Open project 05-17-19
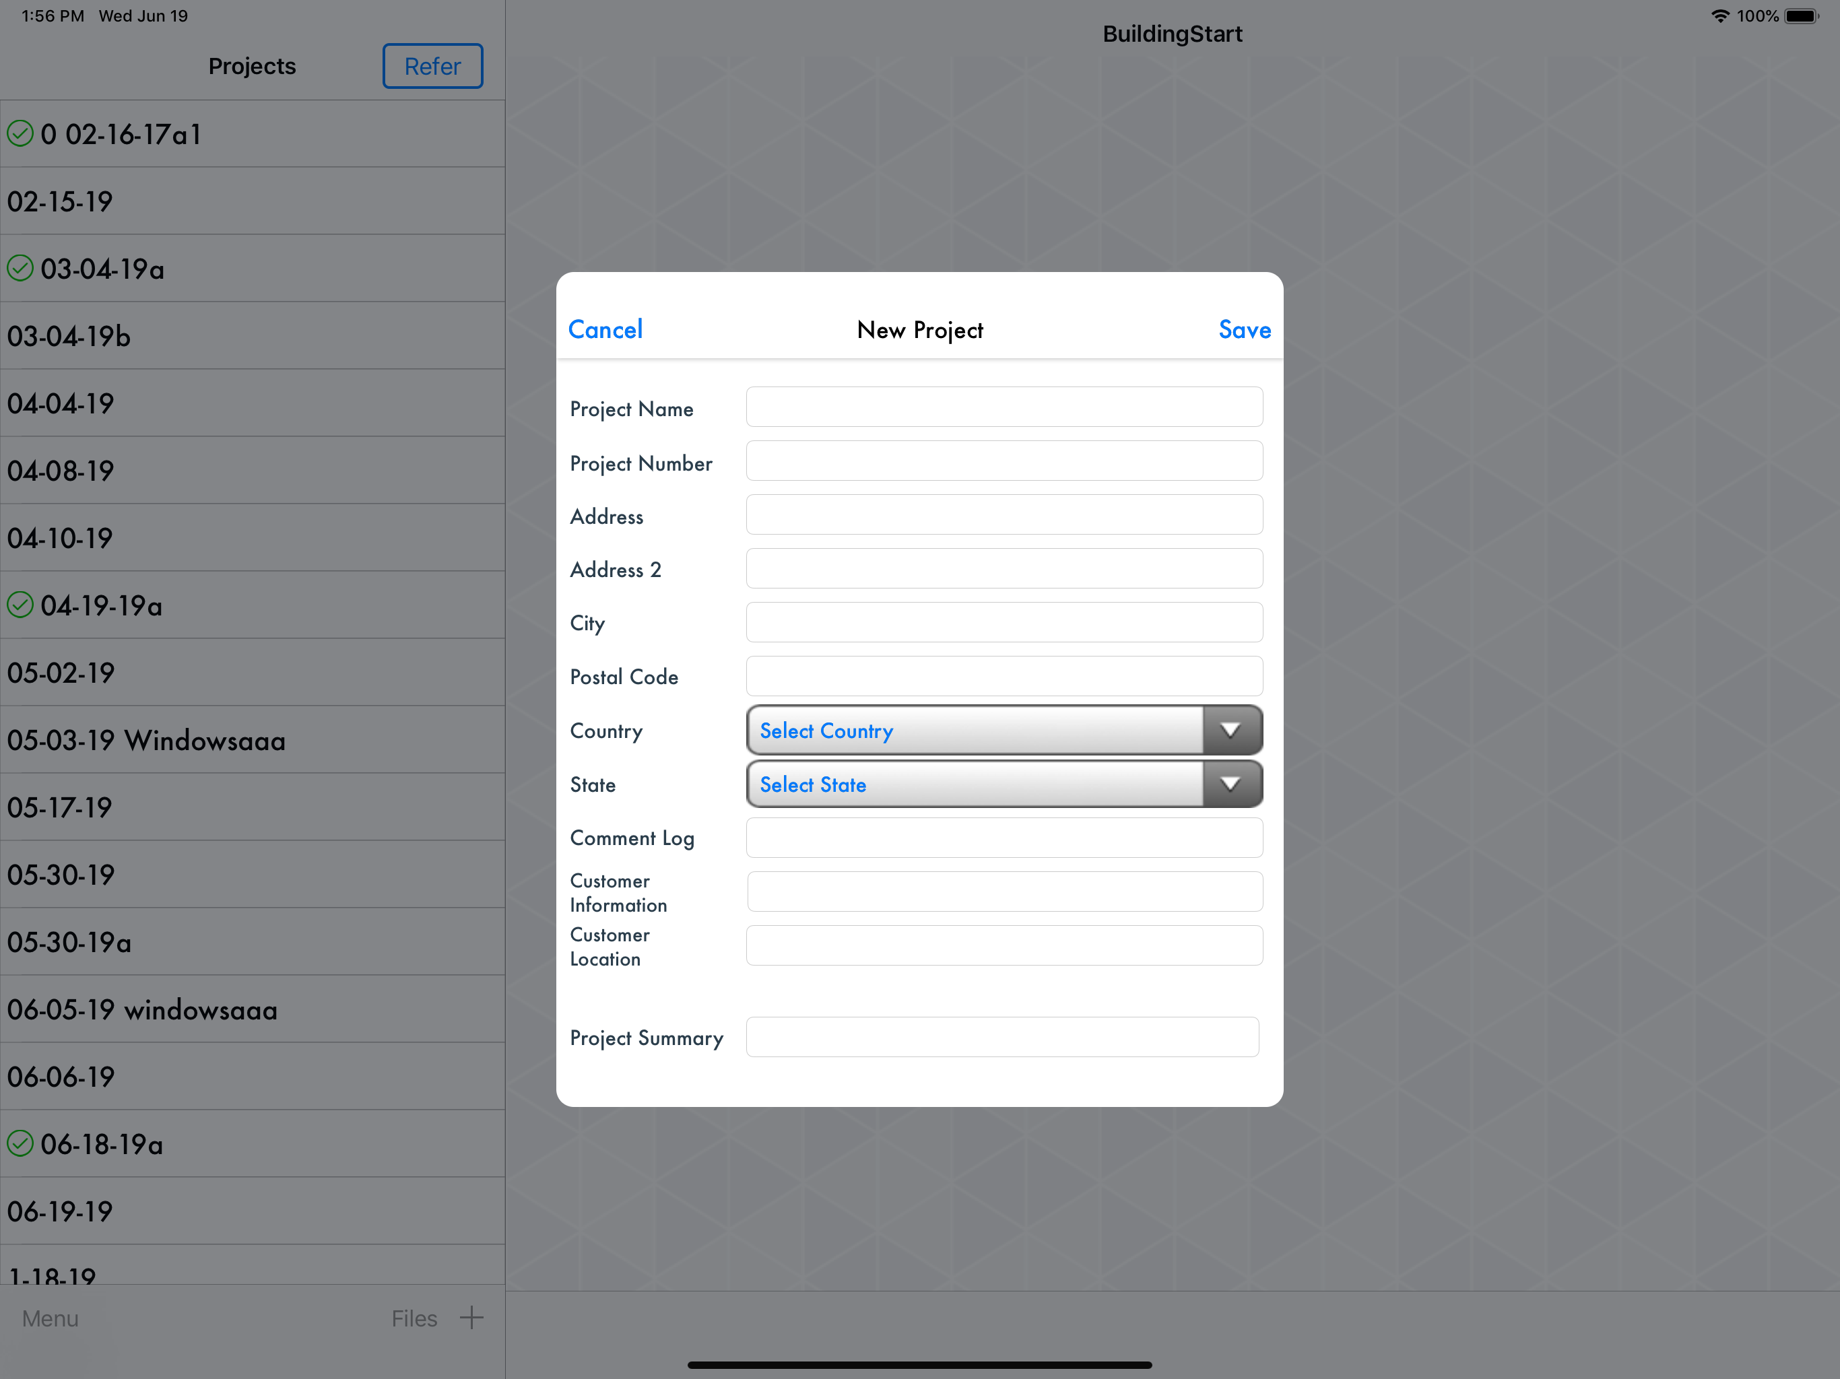Viewport: 1840px width, 1379px height. click(x=252, y=807)
